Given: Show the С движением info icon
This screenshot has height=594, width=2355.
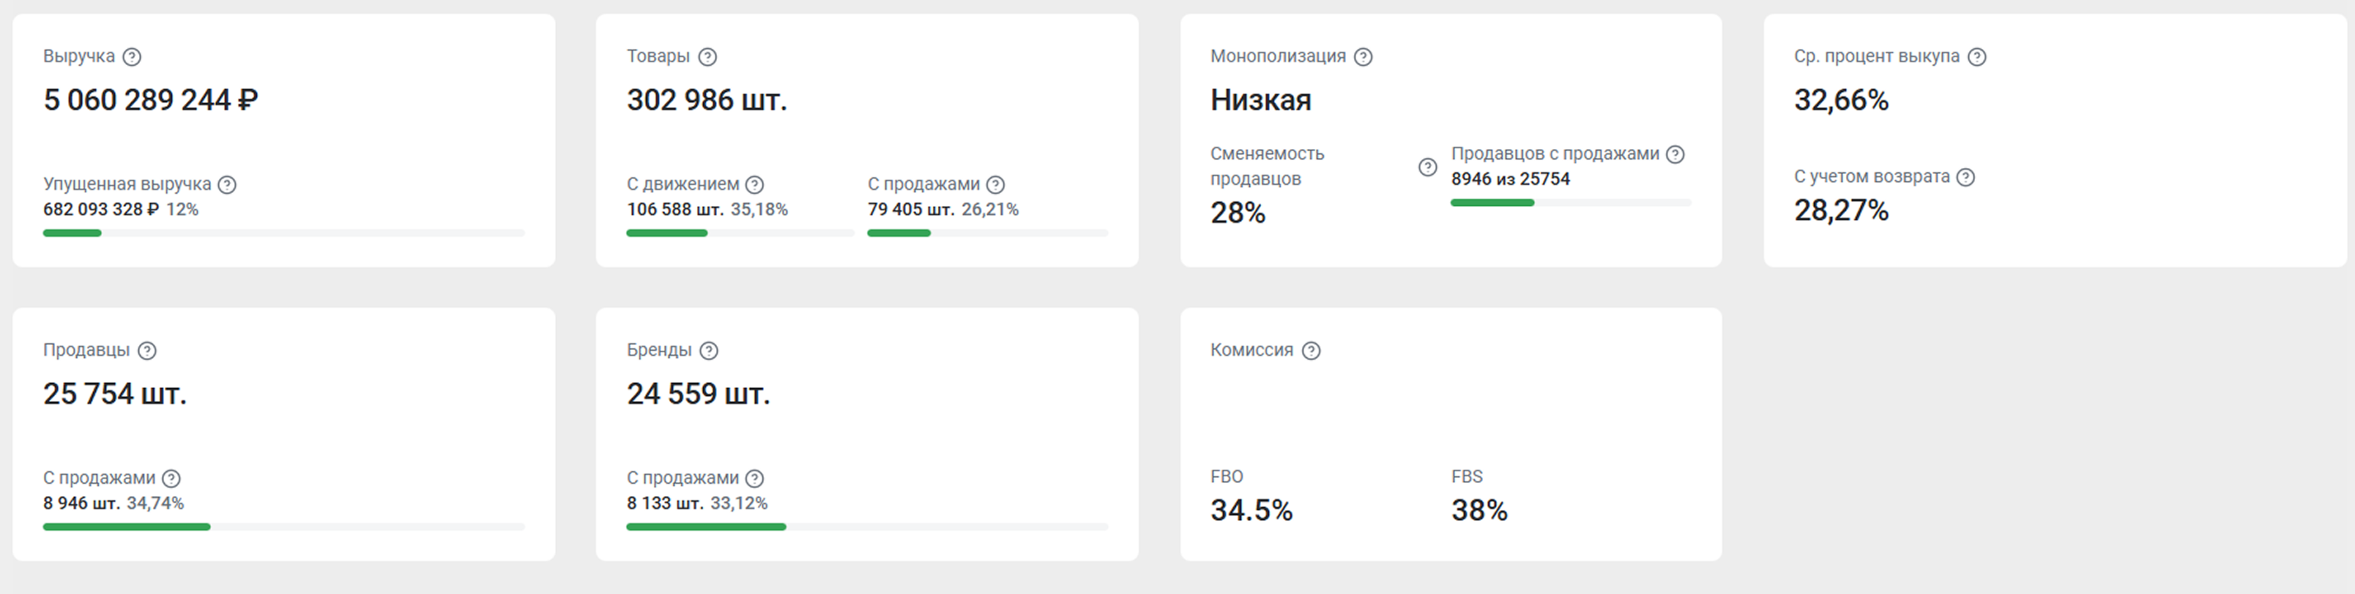Looking at the screenshot, I should pos(754,184).
